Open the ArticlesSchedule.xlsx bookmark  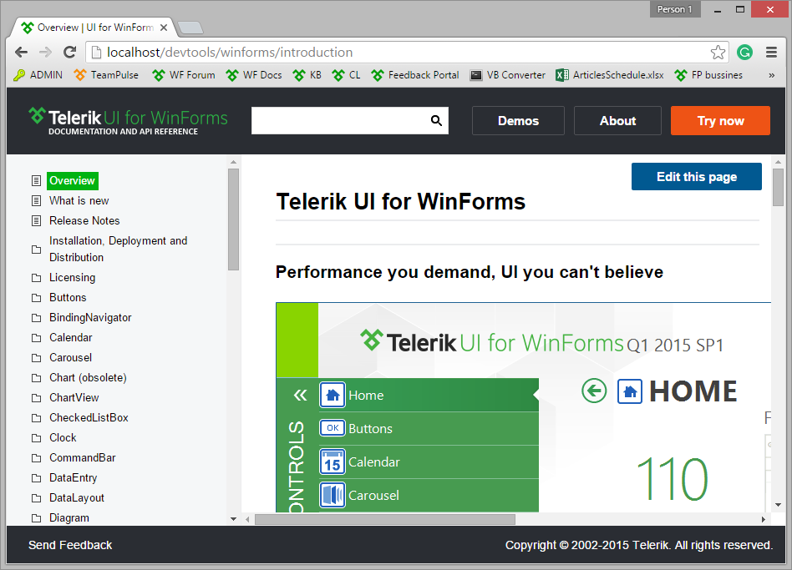pos(610,75)
